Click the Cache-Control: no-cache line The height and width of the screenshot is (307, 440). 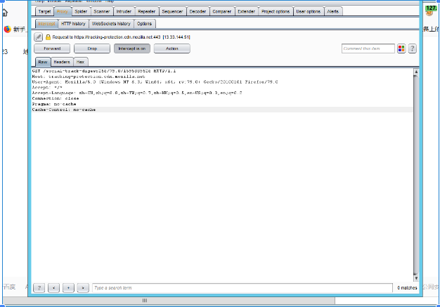(64, 110)
